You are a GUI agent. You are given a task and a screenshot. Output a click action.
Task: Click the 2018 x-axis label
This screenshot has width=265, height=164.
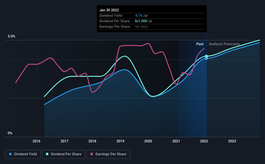tap(92, 141)
